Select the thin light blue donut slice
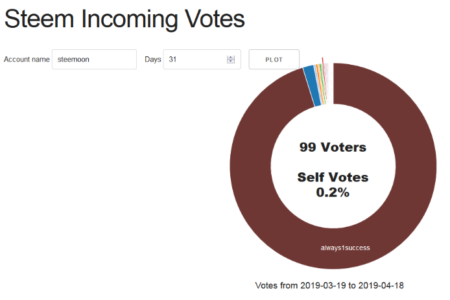This screenshot has height=300, width=450. click(x=318, y=84)
